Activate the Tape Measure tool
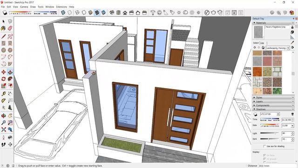 (3, 94)
